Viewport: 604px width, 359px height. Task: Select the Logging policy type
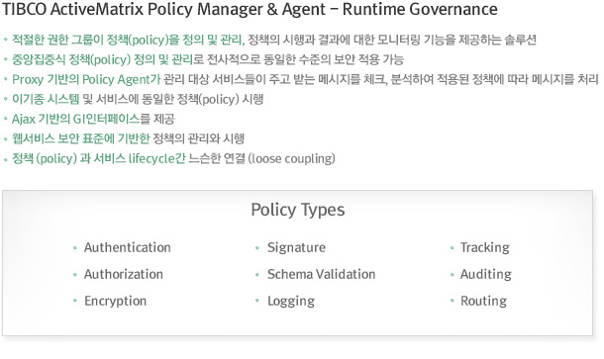(291, 301)
